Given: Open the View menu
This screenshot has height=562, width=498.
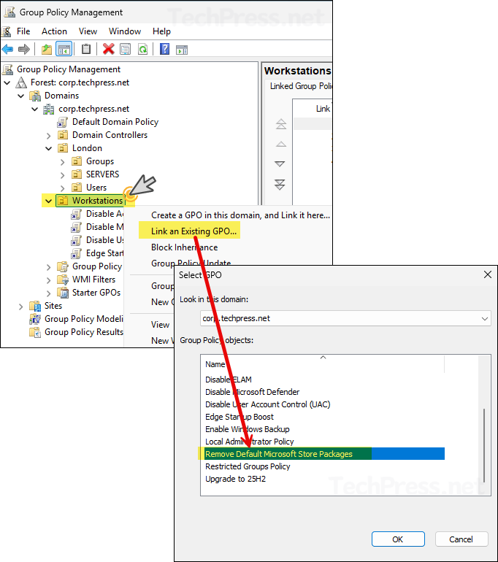Looking at the screenshot, I should 88,31.
